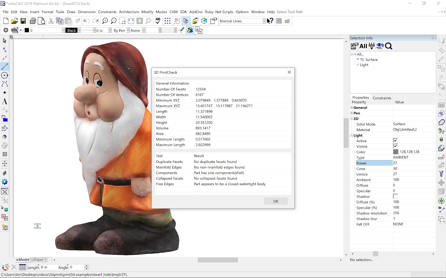
Task: Select the Text tool
Action: [5, 101]
